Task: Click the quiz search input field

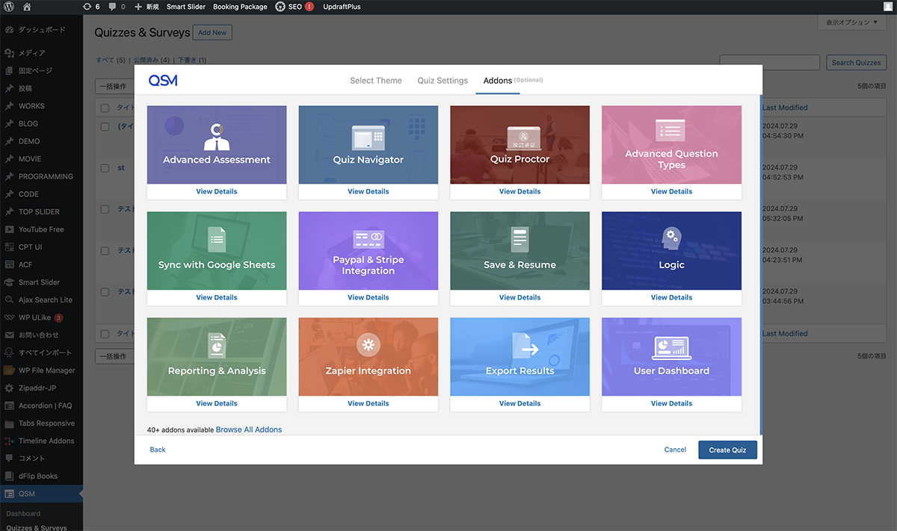Action: (770, 63)
